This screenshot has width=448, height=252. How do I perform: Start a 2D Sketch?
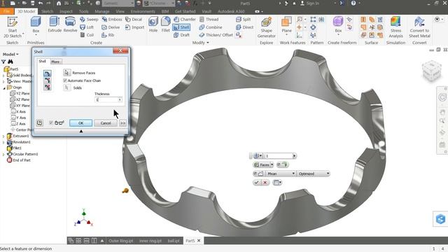[13, 27]
